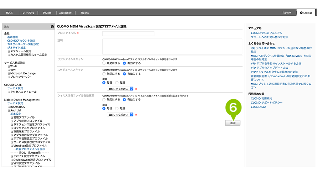Open the Settings gear tab
The height and width of the screenshot is (178, 317).
(306, 13)
